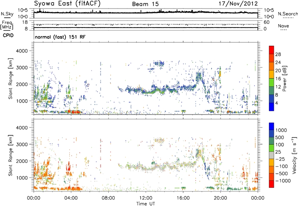This screenshot has width=298, height=206.
Task: Click the '18' frequency axis value
Action: click(x=25, y=22)
